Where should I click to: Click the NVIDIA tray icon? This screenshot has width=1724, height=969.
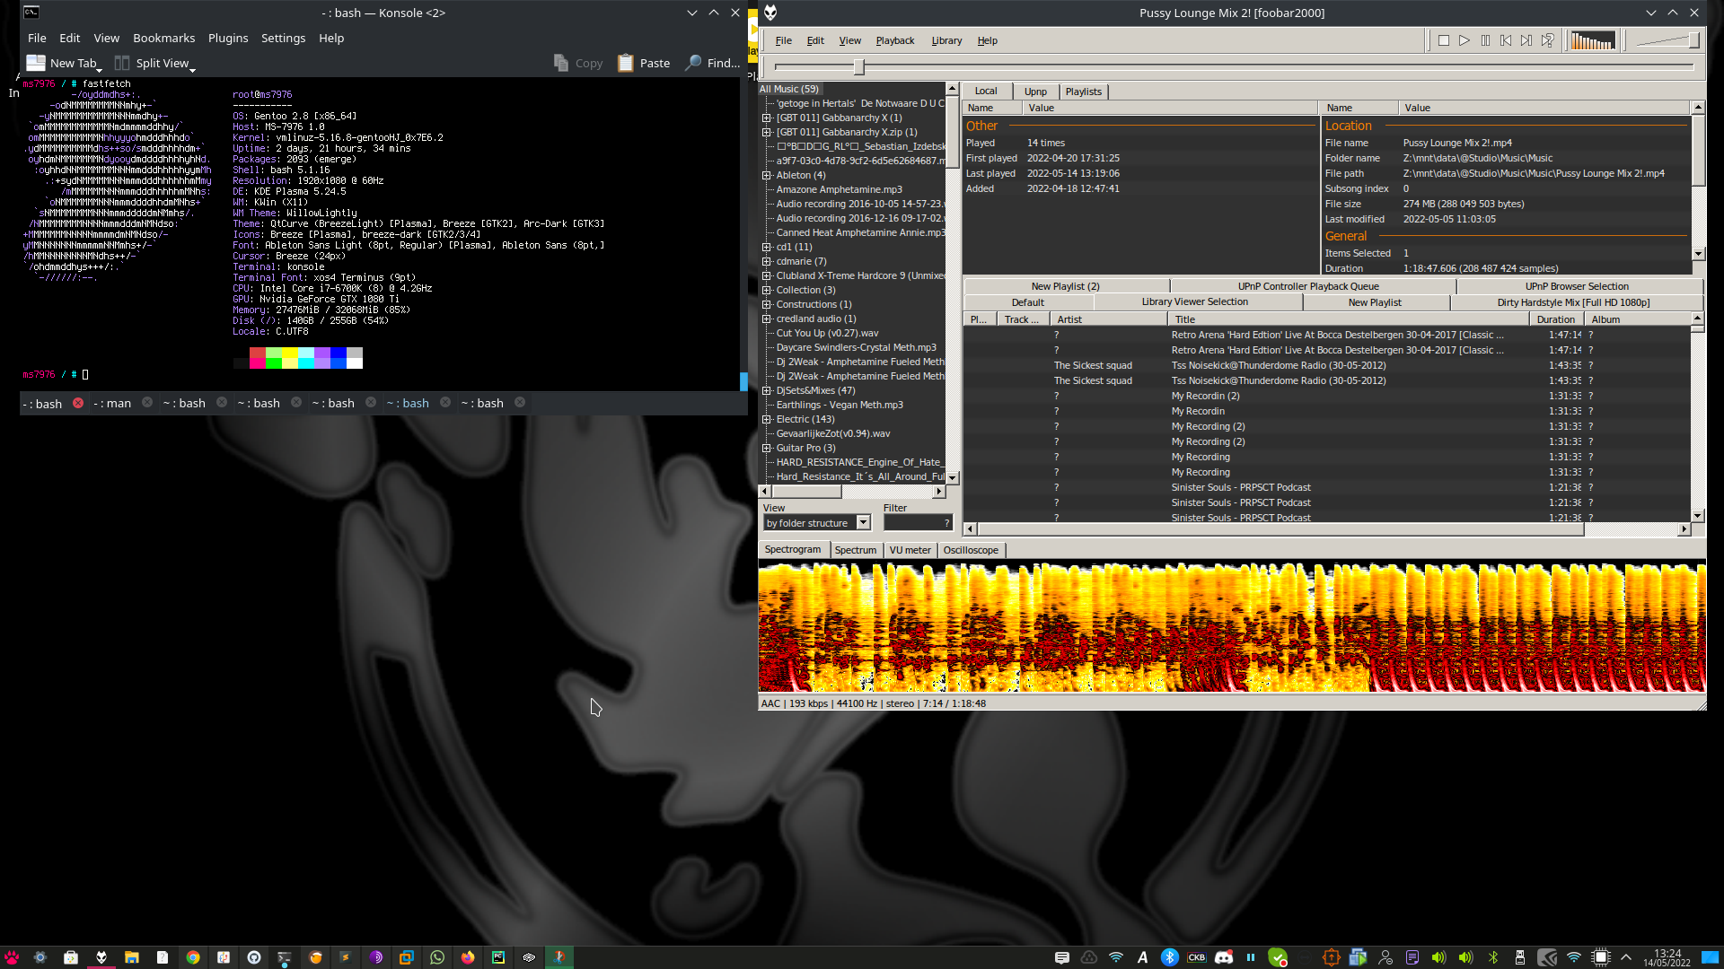1547,957
